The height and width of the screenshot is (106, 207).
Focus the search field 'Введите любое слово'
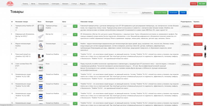pyautogui.click(x=125, y=13)
